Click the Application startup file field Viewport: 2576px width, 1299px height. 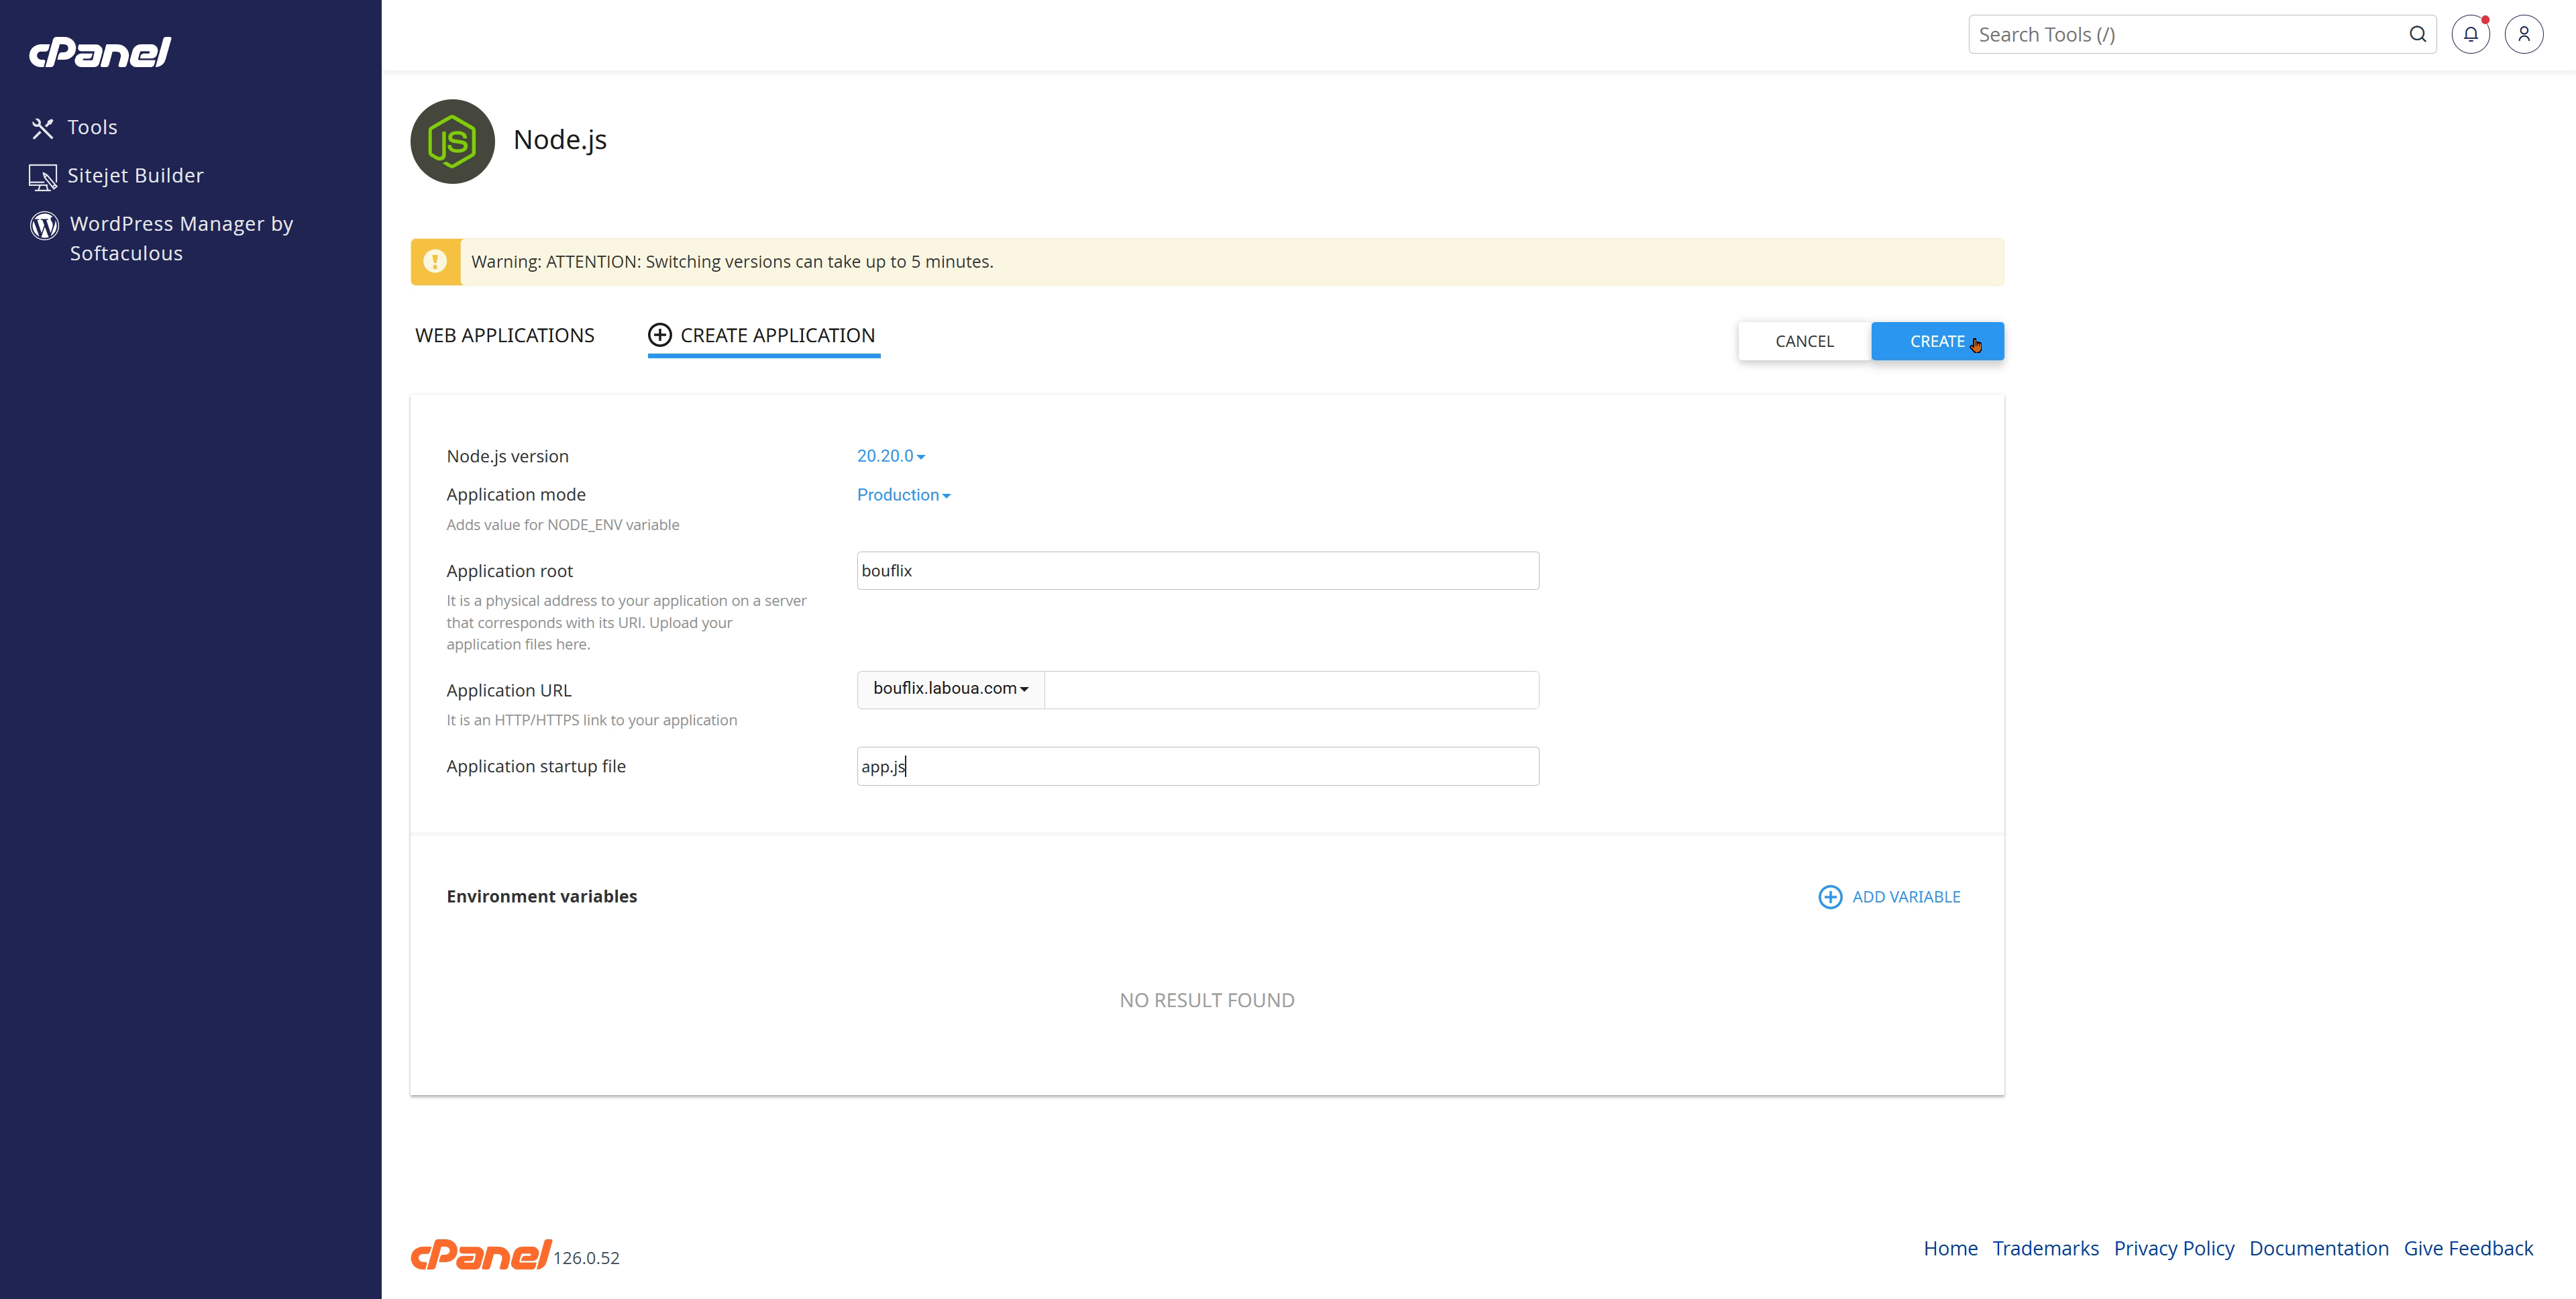[x=1197, y=767]
